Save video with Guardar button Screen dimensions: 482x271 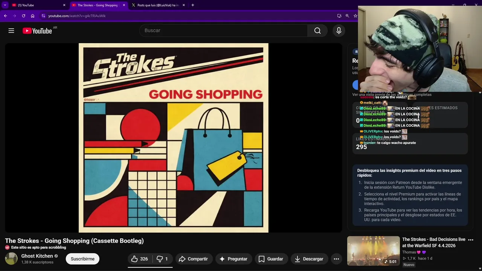point(271,259)
